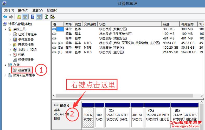This screenshot has height=130, width=205.
Task: Open 查看(V) menu
Action: pyautogui.click(x=37, y=10)
